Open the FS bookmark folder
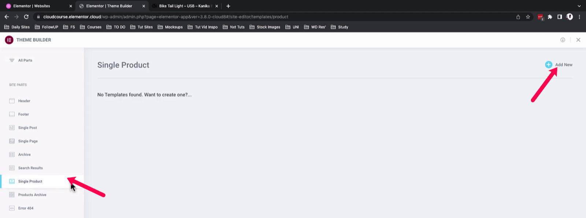The image size is (586, 218). pos(69,27)
